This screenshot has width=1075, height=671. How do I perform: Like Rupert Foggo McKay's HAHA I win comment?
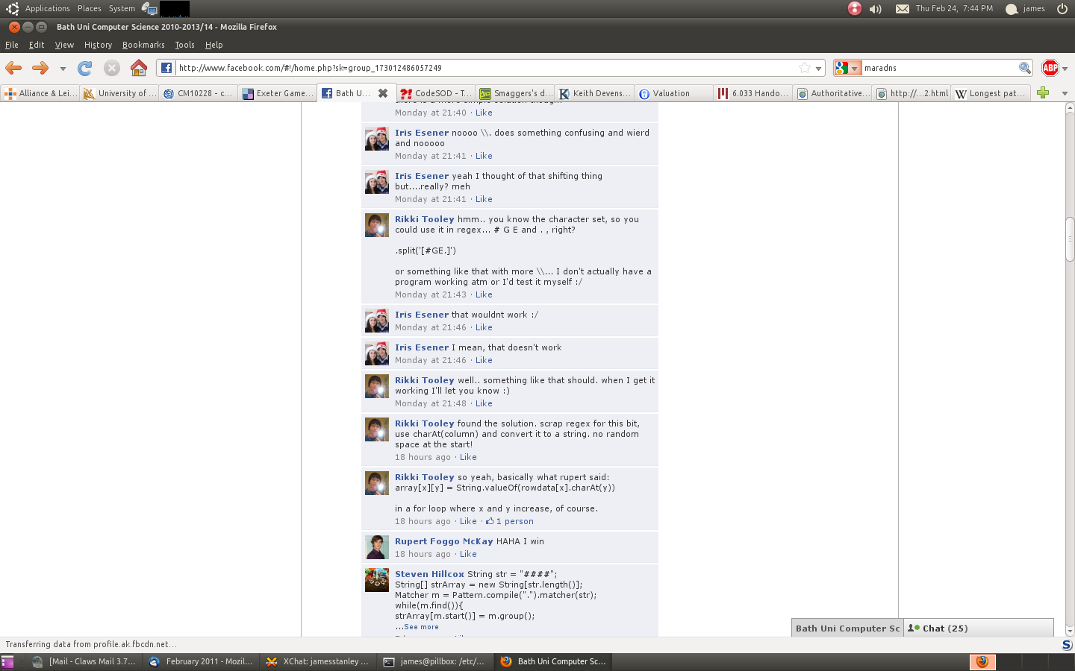(x=468, y=554)
